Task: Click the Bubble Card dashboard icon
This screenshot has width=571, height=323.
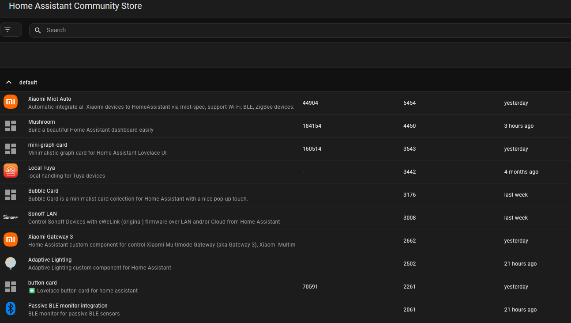Action: click(11, 195)
